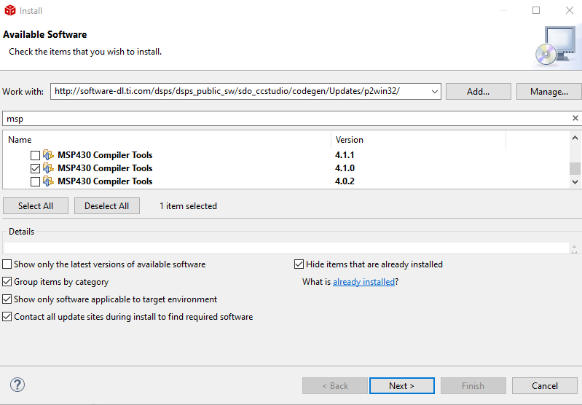This screenshot has width=582, height=405.
Task: Click the feature icon for version 4.1.1
Action: tap(48, 155)
